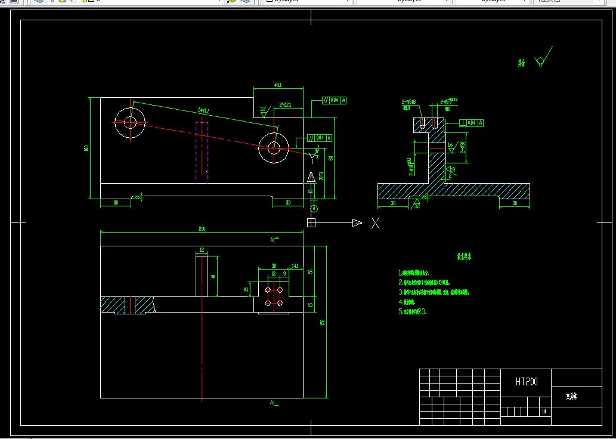Select the 150 height dimension of plan view
This screenshot has height=439, width=616.
click(323, 322)
